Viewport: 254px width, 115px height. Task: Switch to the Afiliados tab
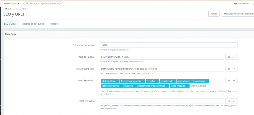coord(54,24)
